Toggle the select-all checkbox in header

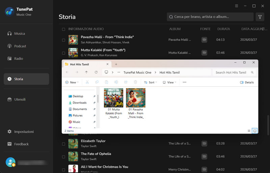pyautogui.click(x=63, y=29)
